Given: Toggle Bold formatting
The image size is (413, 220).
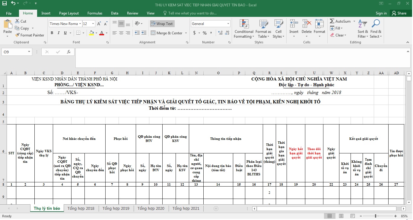Looking at the screenshot, I should [x=52, y=33].
